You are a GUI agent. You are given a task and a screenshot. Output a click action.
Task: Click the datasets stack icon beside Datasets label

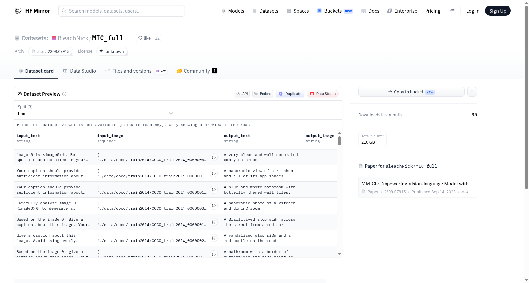[x=17, y=38]
